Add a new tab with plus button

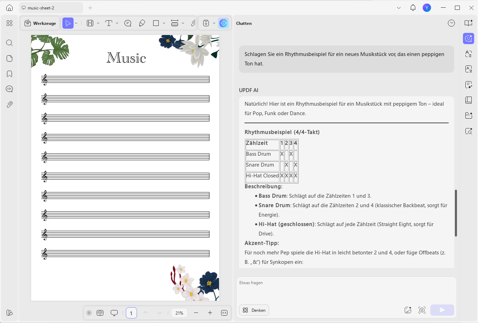tap(90, 8)
